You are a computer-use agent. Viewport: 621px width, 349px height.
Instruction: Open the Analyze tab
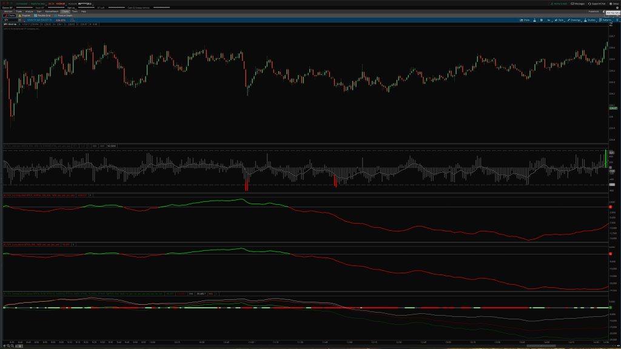pyautogui.click(x=29, y=12)
